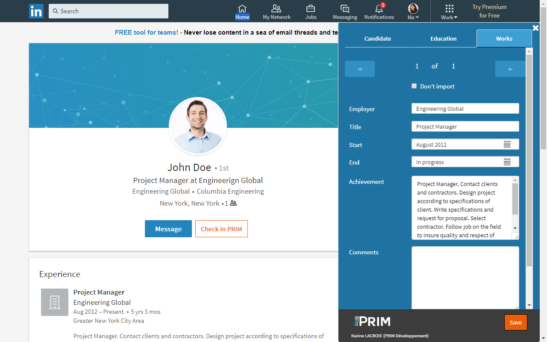Click the Try Premium for Free link
Image resolution: width=547 pixels, height=342 pixels.
[x=489, y=11]
